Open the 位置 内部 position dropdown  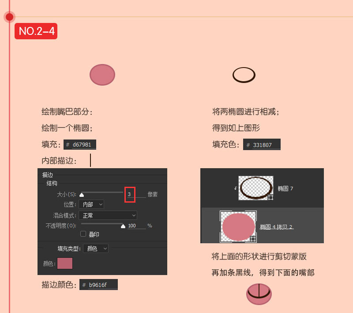[x=91, y=204]
